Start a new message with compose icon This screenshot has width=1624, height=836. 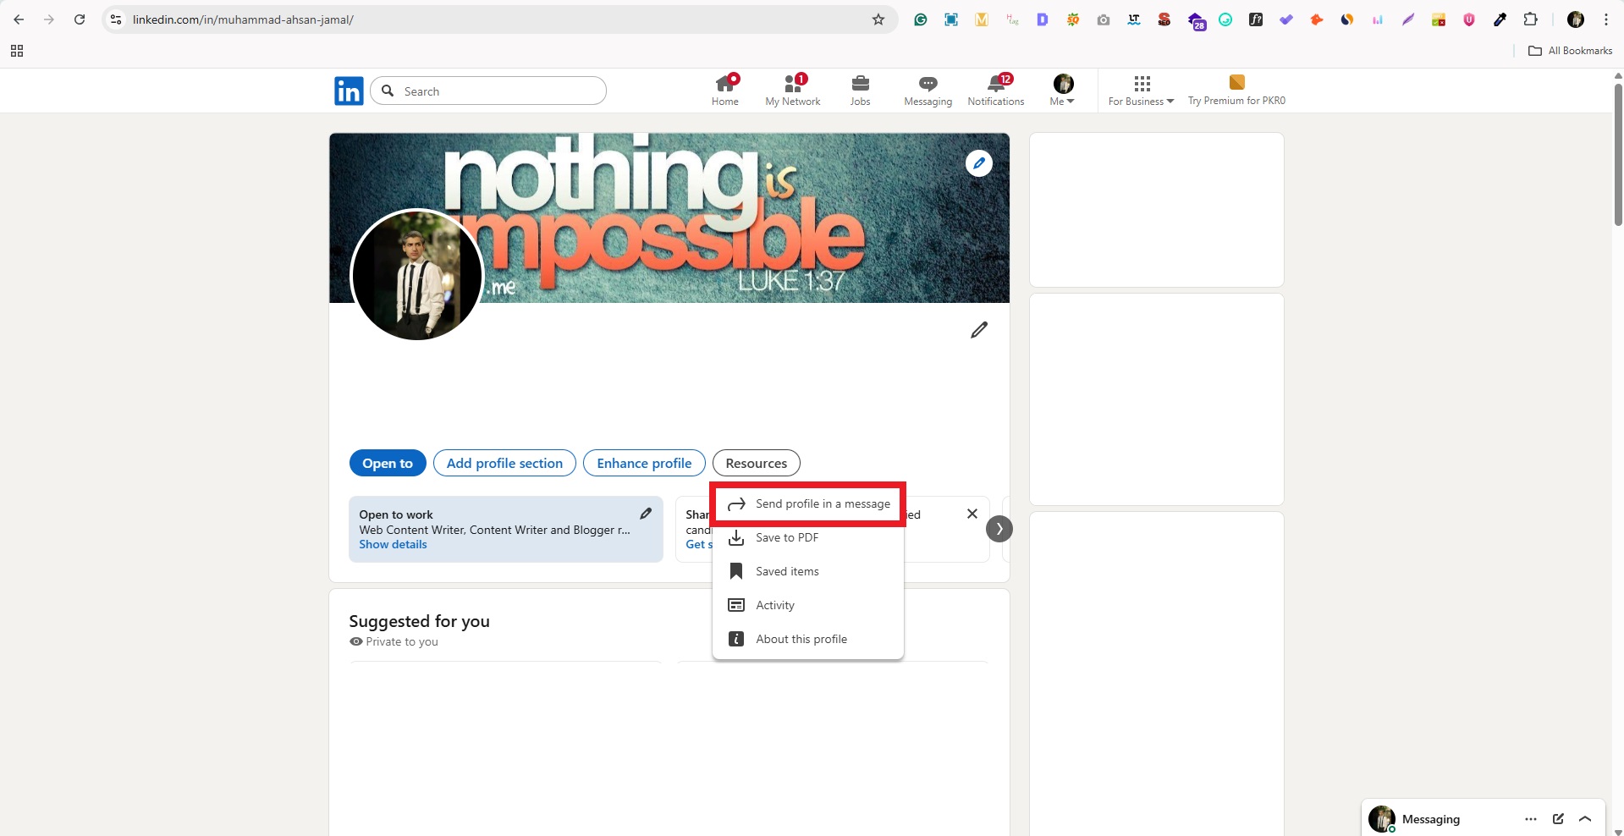[1558, 818]
